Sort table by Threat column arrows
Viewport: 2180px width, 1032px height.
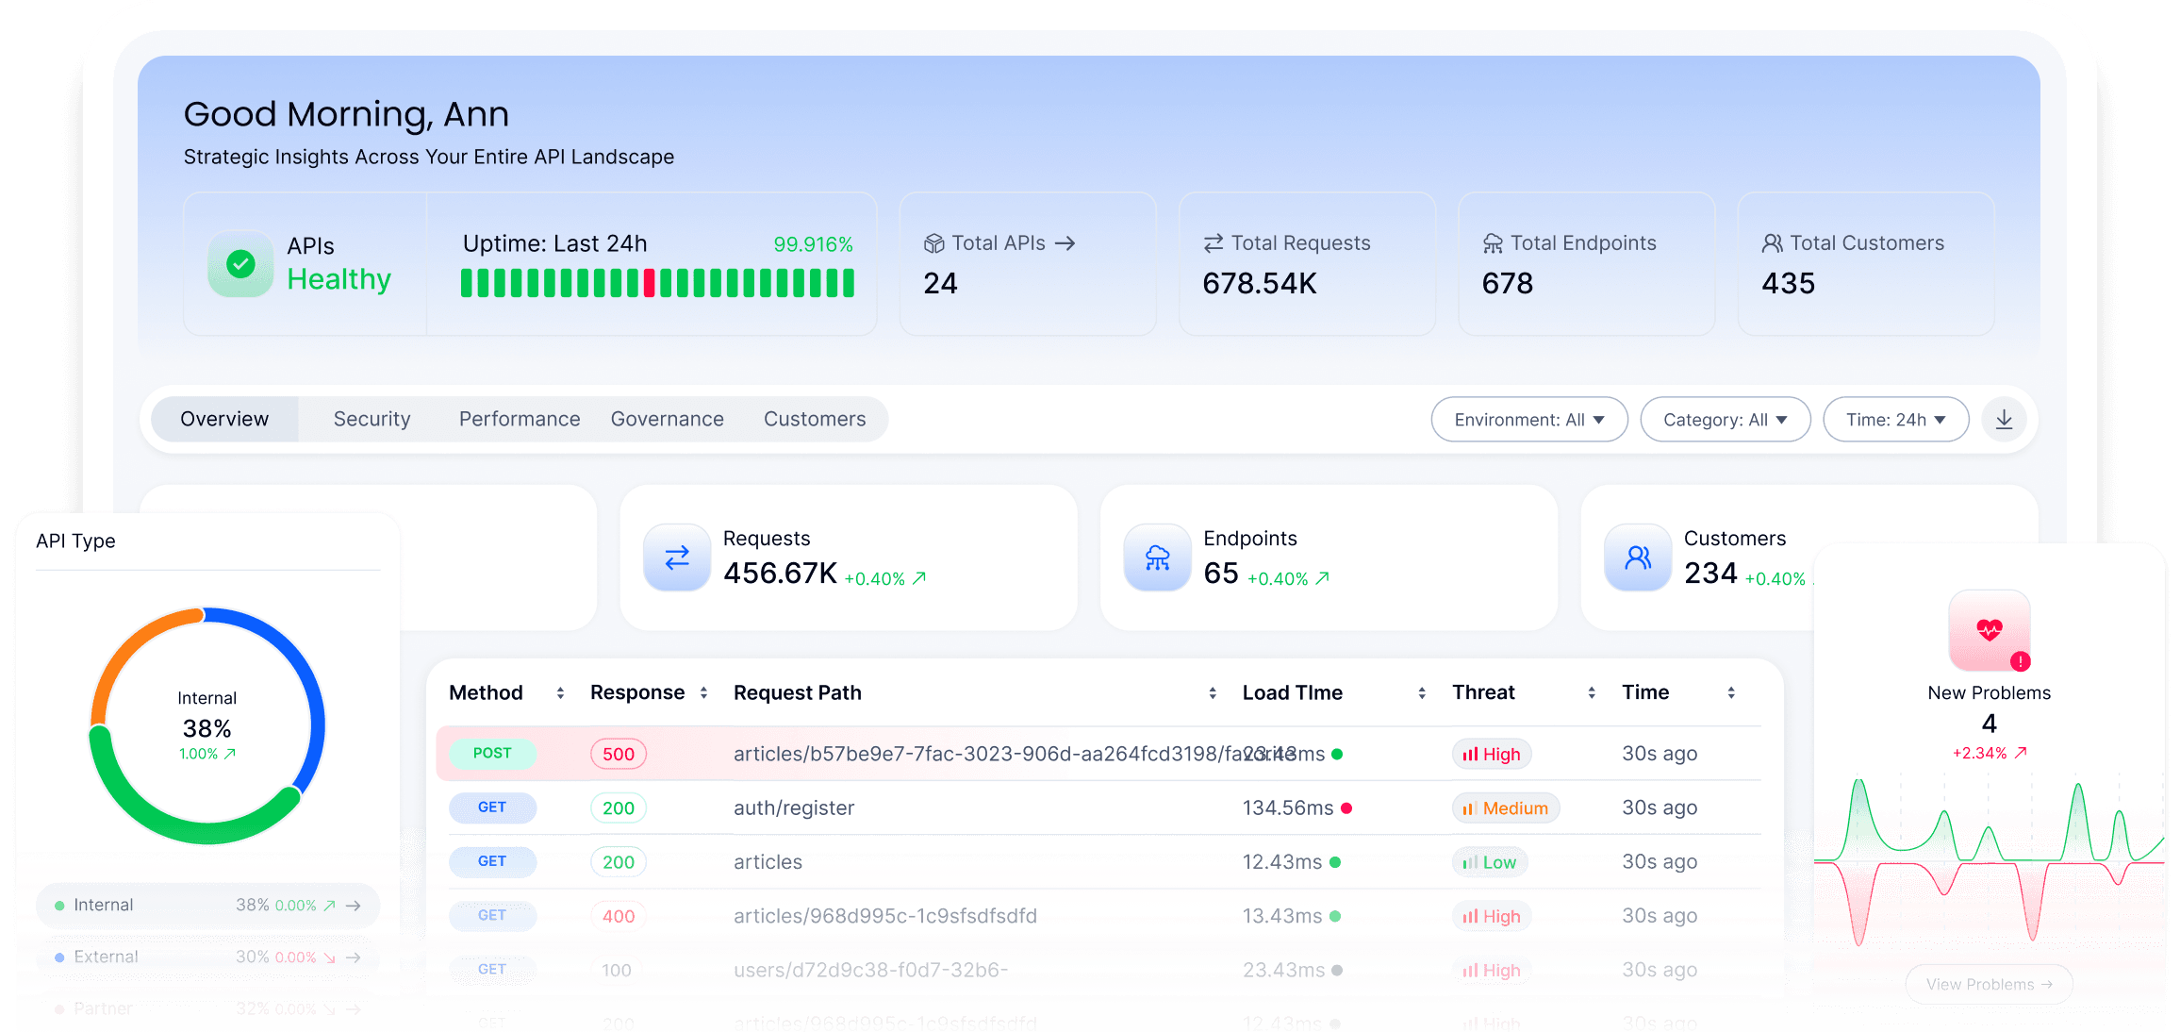1592,693
